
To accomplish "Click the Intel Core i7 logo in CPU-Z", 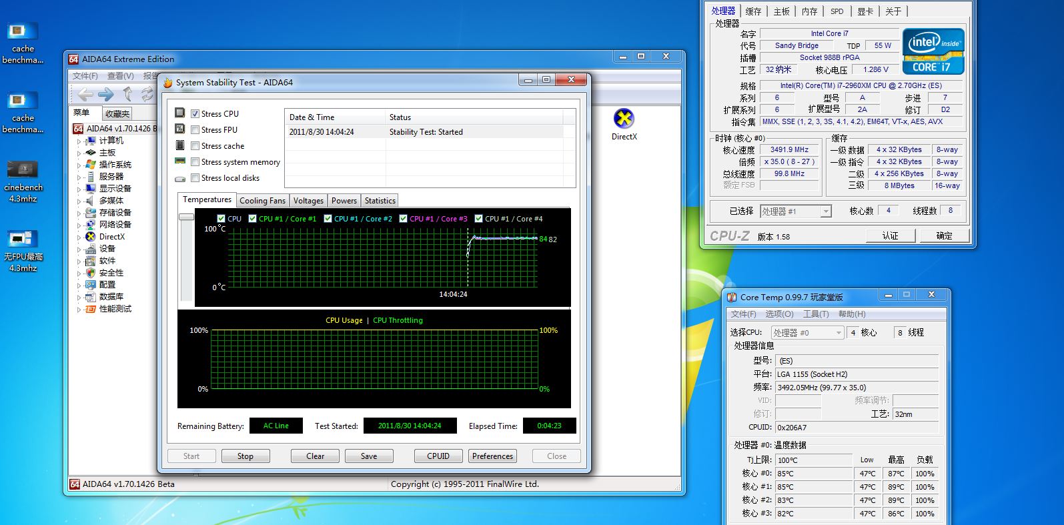I will tap(933, 51).
